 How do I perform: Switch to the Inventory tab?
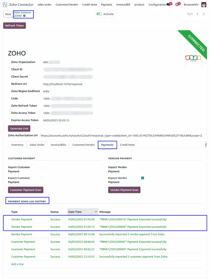[x=17, y=145]
